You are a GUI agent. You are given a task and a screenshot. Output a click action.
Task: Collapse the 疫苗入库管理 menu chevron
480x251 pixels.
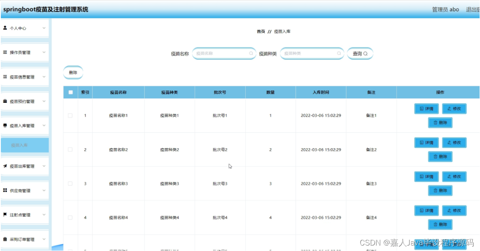pyautogui.click(x=44, y=125)
